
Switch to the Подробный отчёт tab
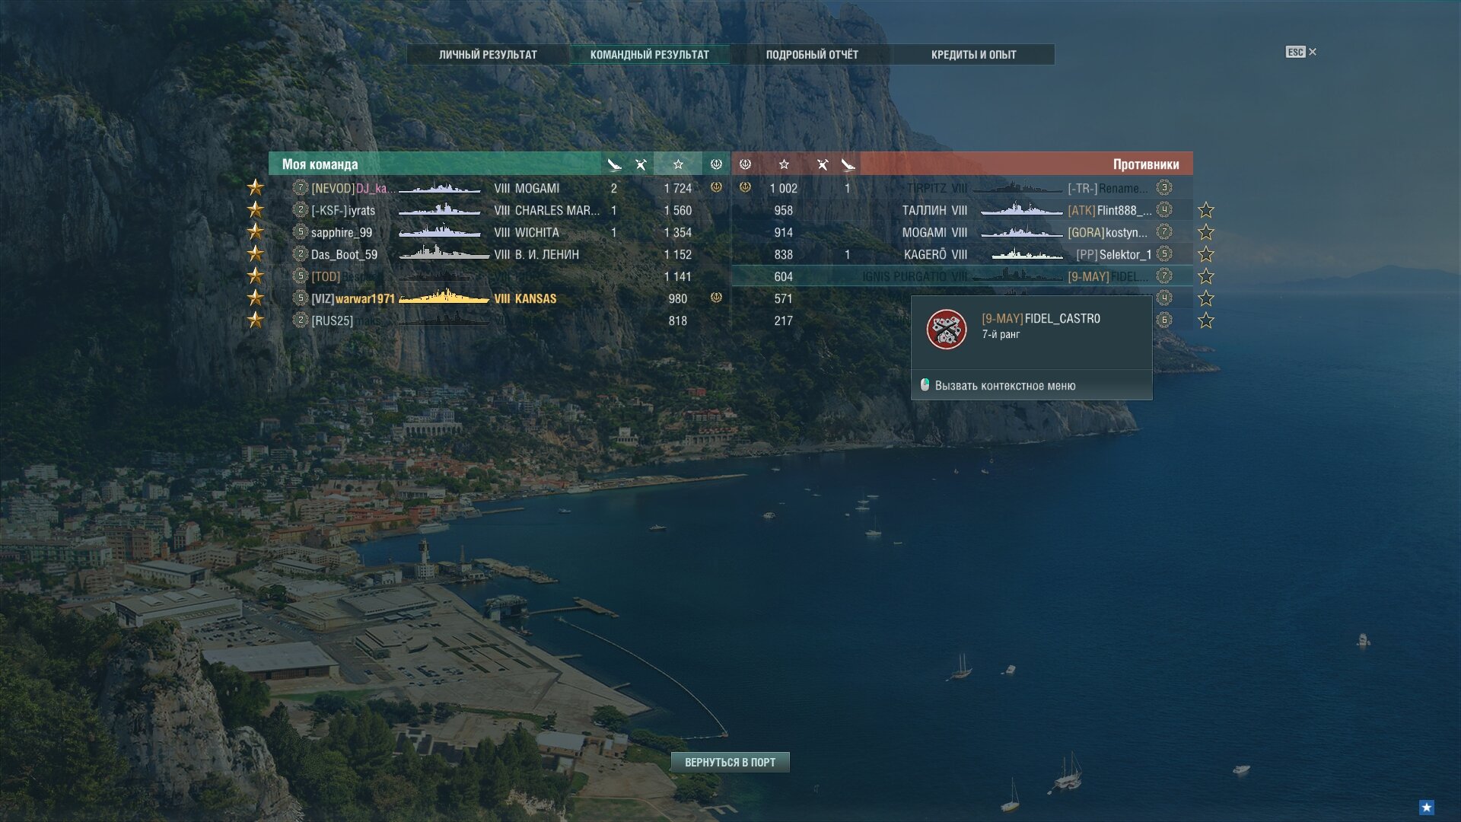(812, 55)
